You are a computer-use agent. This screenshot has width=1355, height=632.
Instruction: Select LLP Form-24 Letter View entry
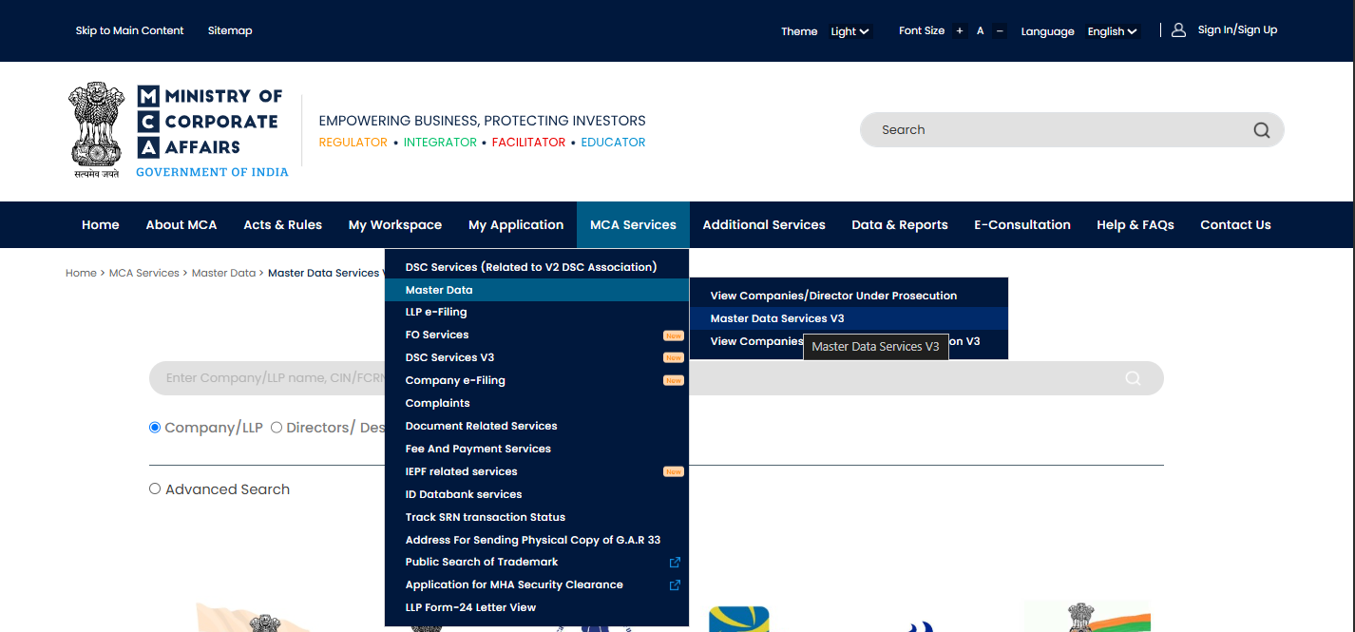(537, 607)
